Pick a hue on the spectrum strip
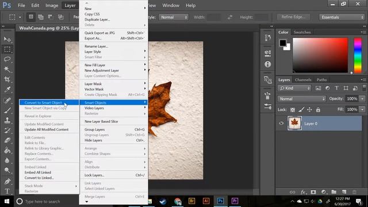 358,55
